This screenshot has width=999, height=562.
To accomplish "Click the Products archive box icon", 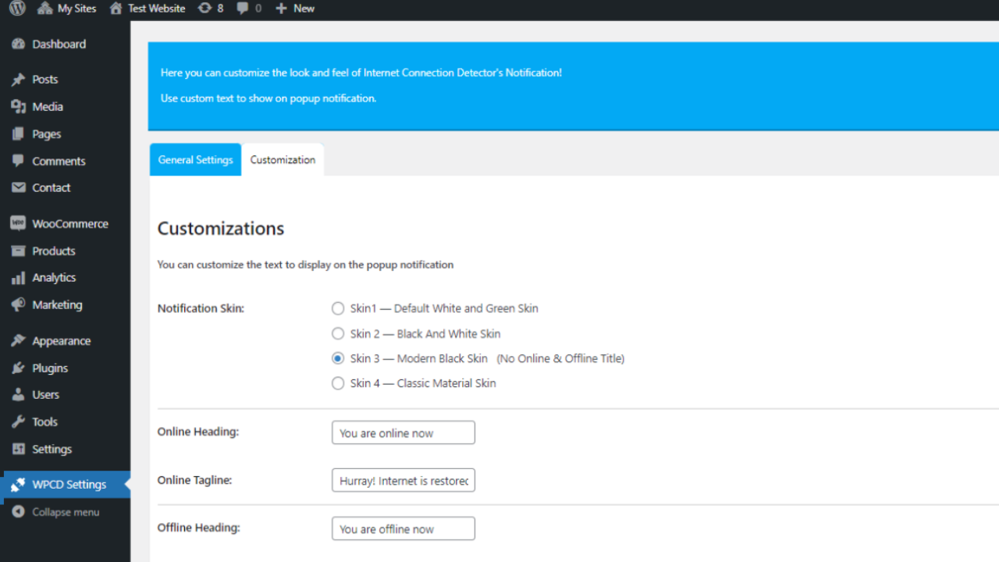I will point(19,251).
